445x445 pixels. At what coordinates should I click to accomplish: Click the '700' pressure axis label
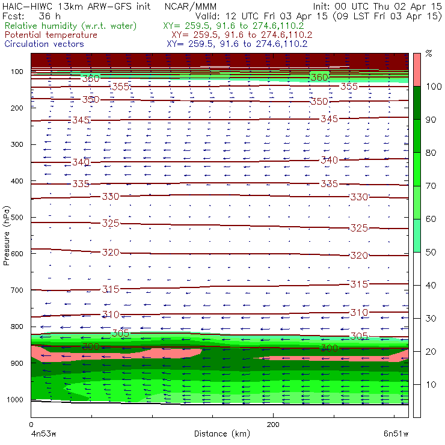pyautogui.click(x=17, y=290)
